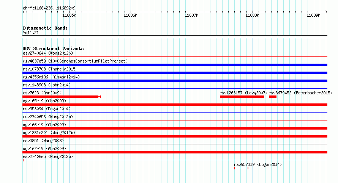
Task: Open variant esv2740644 (Wong2012b)
Action: [48, 53]
